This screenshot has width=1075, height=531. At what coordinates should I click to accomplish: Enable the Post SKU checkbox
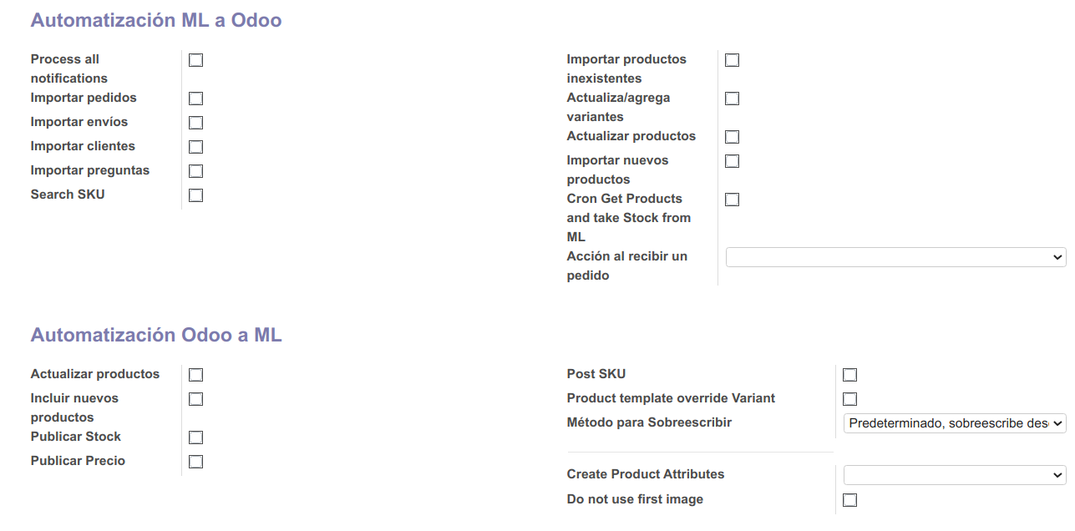click(849, 375)
